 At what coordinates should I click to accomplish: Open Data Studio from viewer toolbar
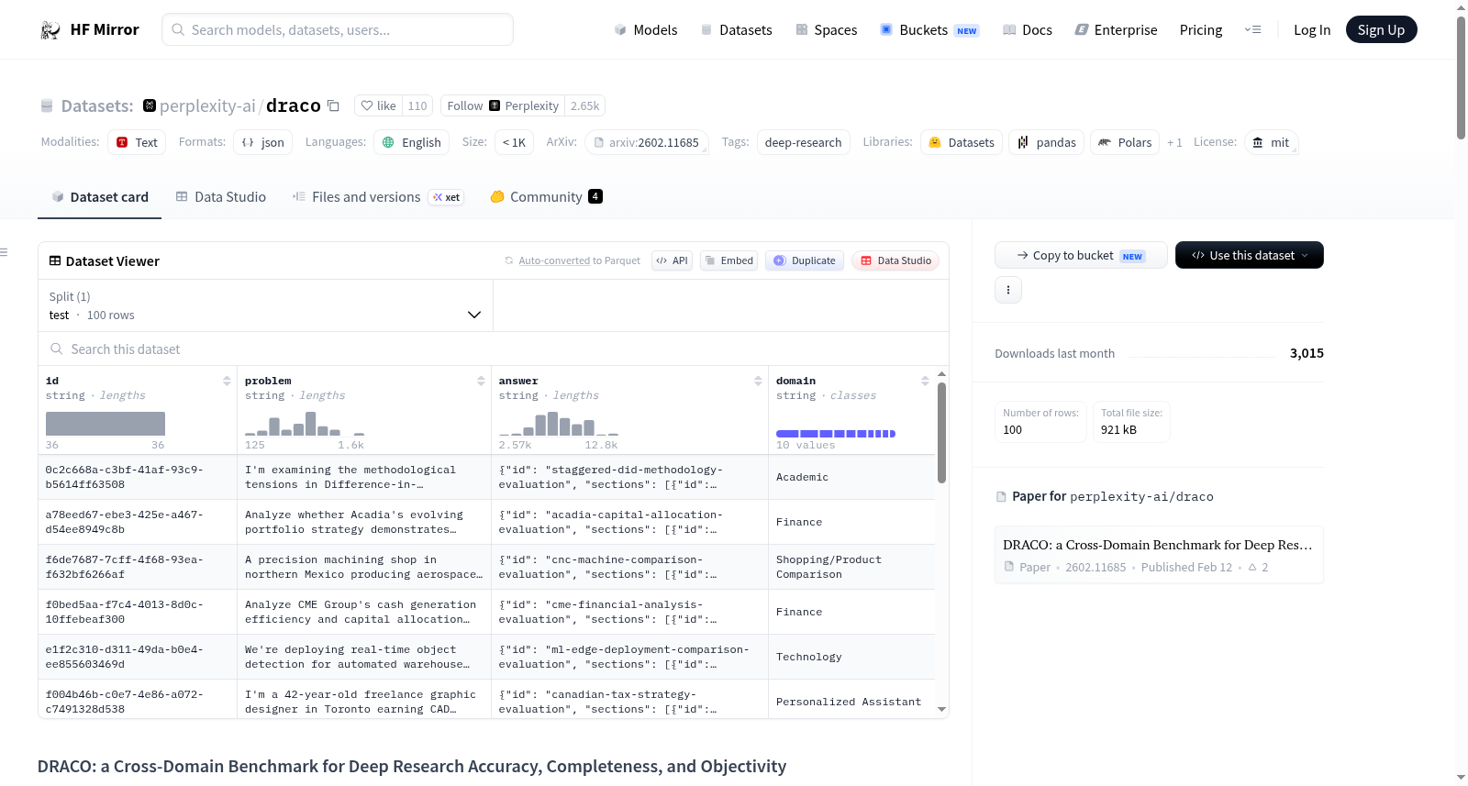click(895, 260)
